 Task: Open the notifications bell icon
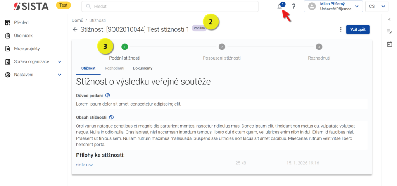[280, 7]
